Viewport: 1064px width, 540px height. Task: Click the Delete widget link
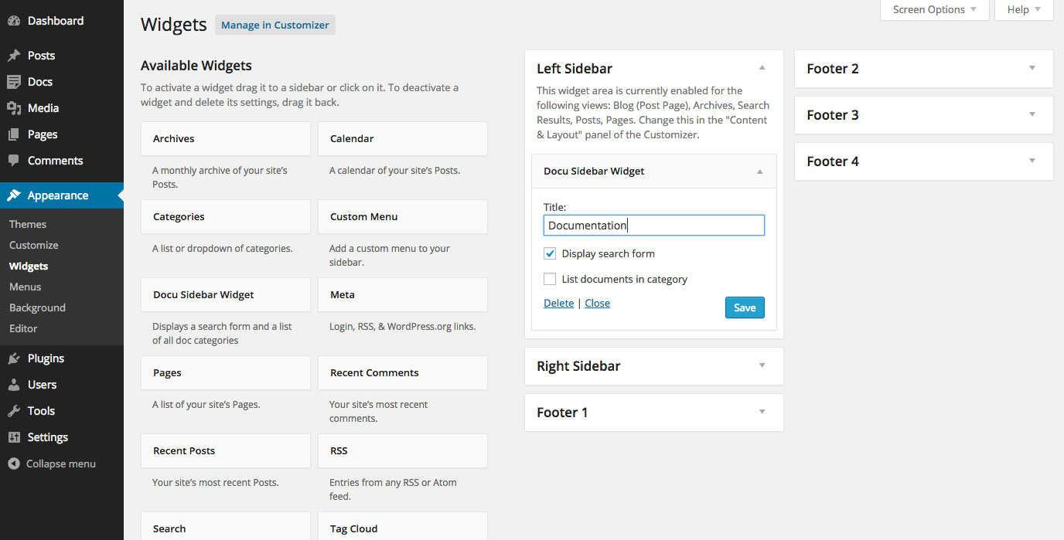pos(558,303)
